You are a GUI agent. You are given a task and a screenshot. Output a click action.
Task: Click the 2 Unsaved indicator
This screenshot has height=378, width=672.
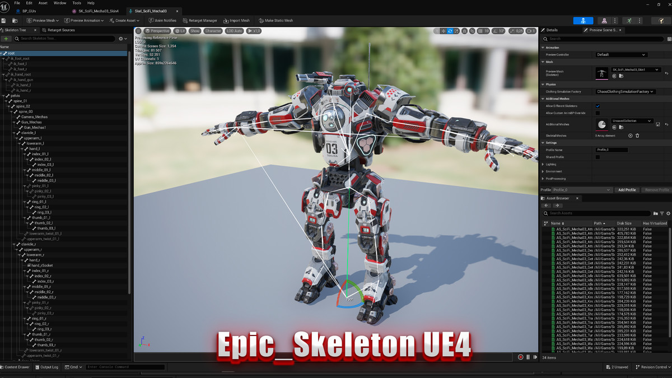[x=617, y=367]
